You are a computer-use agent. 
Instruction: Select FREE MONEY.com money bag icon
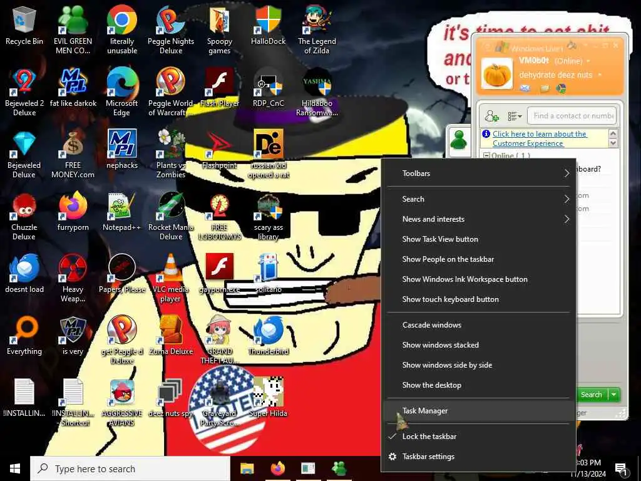point(73,154)
